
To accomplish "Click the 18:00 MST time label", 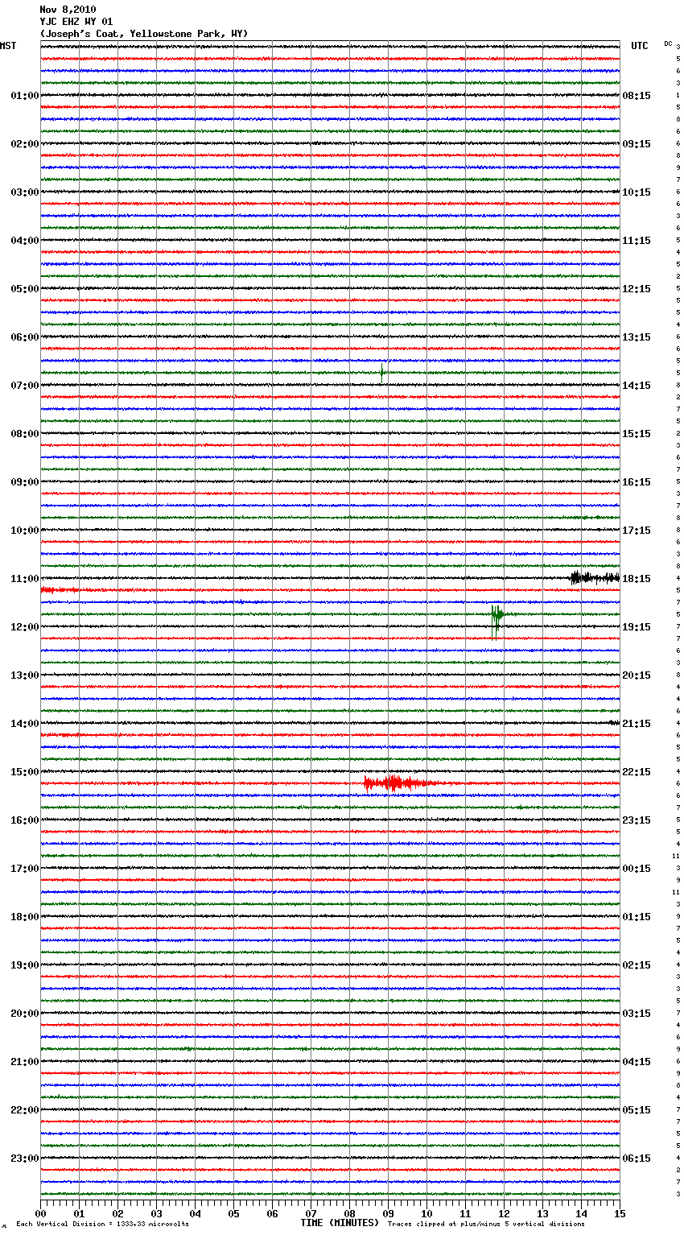I will point(24,917).
